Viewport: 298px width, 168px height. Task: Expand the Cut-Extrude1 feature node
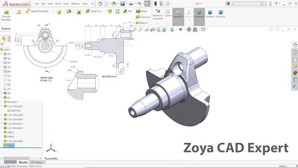1,106
